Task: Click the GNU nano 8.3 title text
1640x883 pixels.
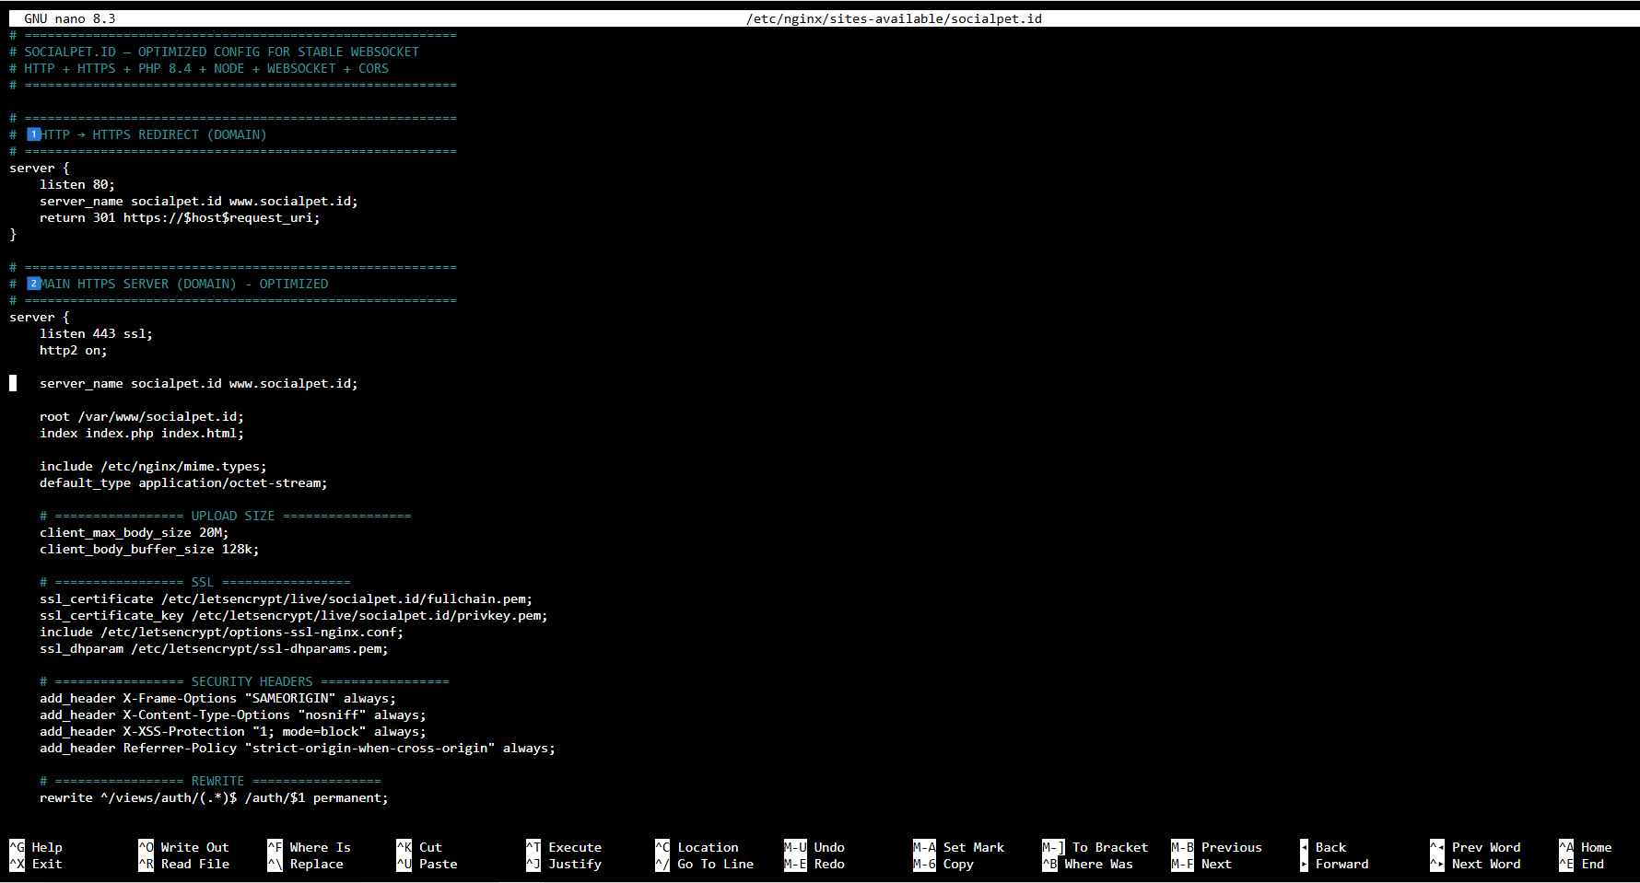Action: [x=70, y=18]
